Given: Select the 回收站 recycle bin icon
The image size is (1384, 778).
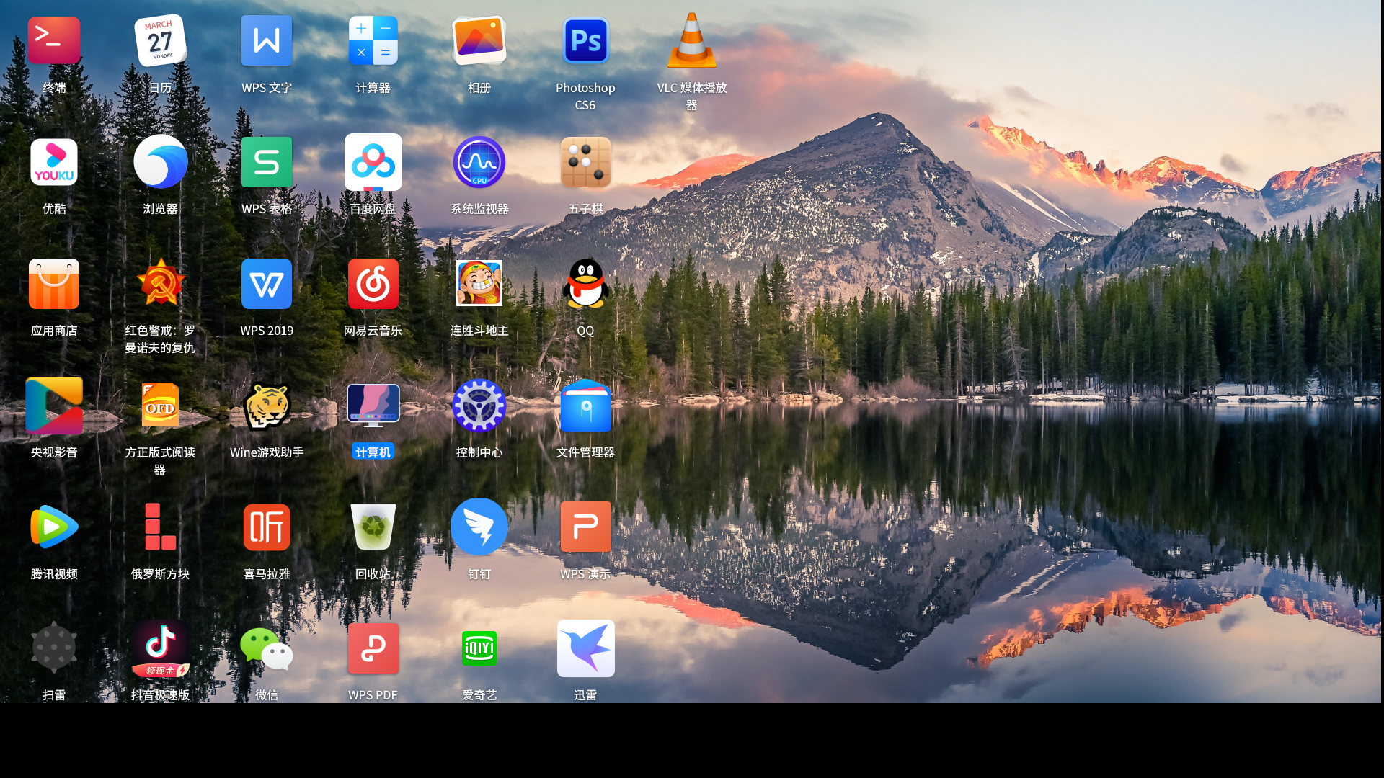Looking at the screenshot, I should [x=373, y=527].
